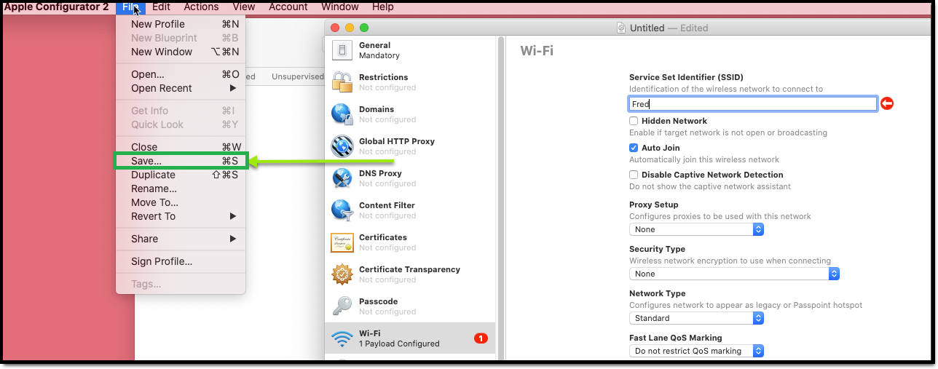938x369 pixels.
Task: Open the Account menu
Action: coord(288,7)
